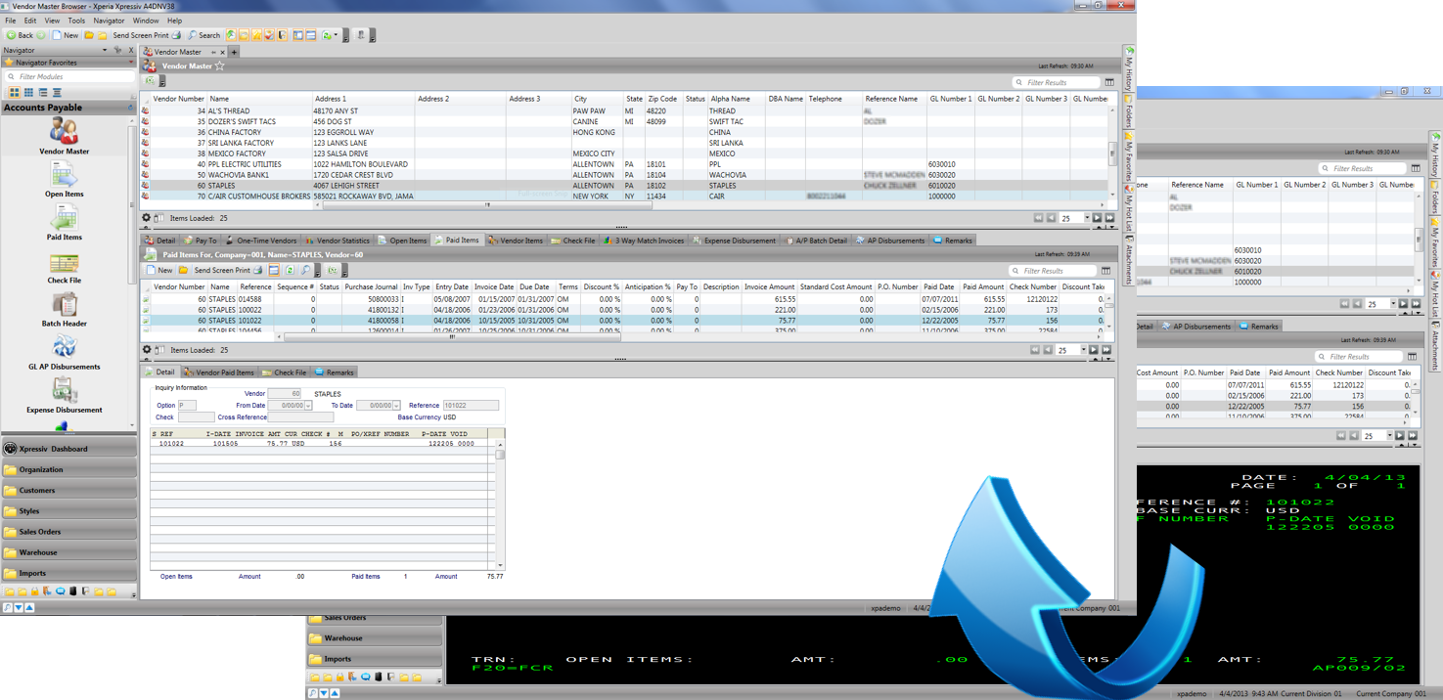Switch to the 3 Way Match Invoices tab
The image size is (1443, 700).
644,241
